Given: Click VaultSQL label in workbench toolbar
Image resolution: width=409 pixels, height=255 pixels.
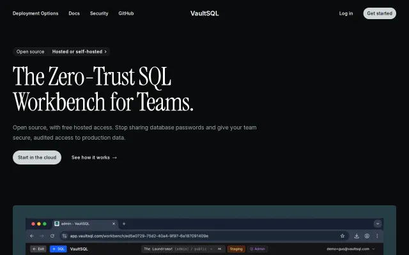Looking at the screenshot, I should [x=79, y=249].
